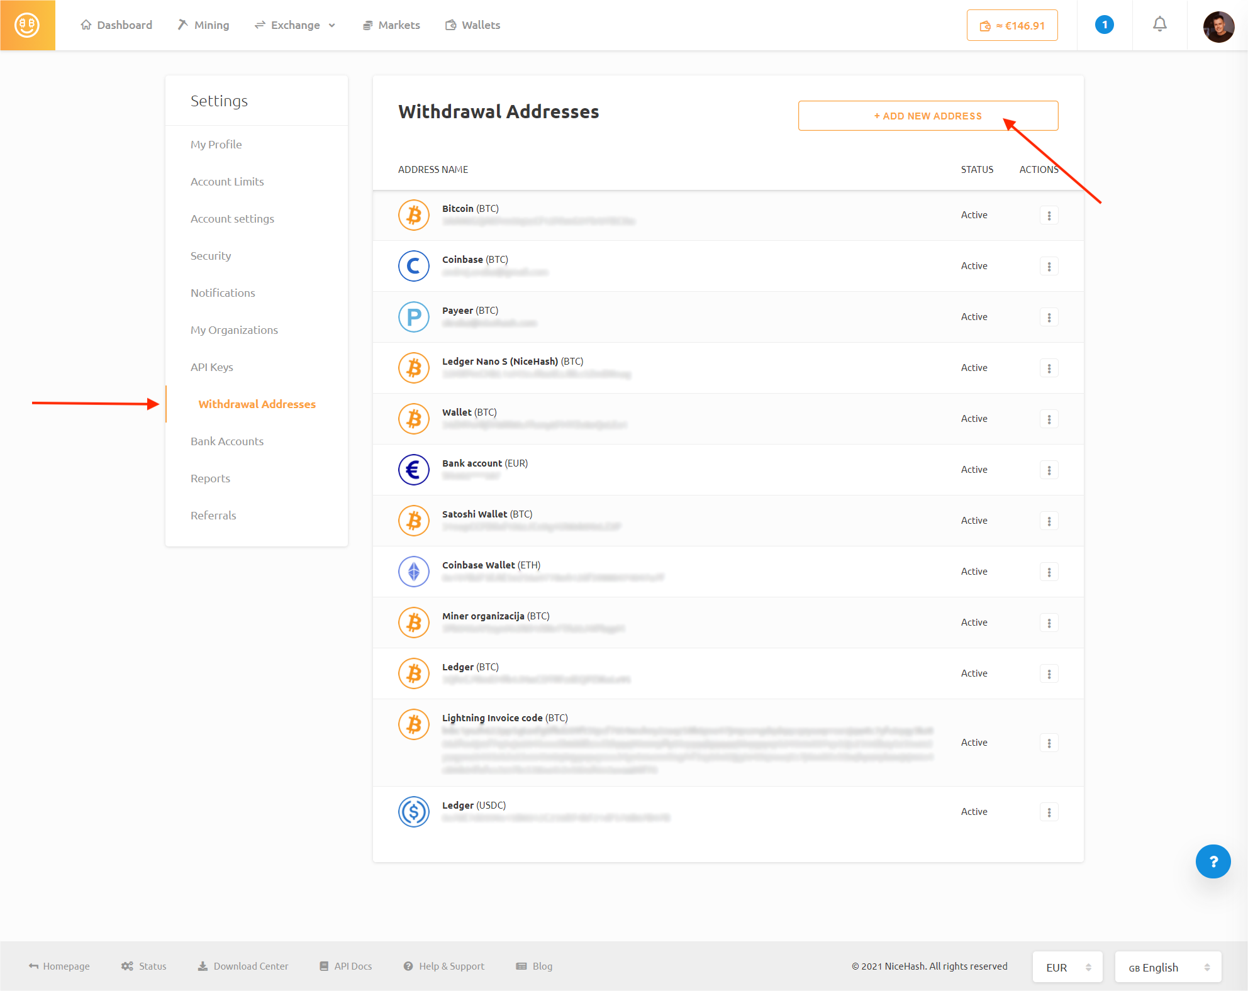Select Withdrawal Addresses in sidebar
This screenshot has height=991, width=1248.
(257, 404)
